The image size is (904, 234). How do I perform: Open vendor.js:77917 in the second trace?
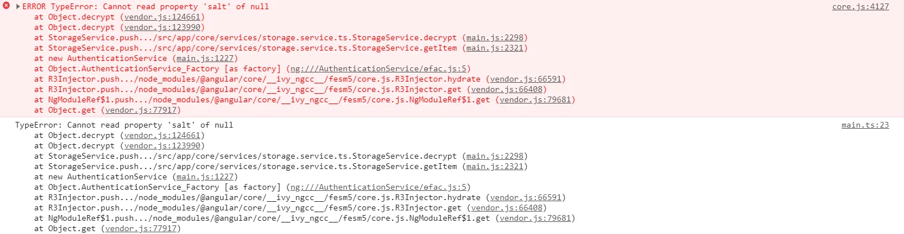pos(141,228)
